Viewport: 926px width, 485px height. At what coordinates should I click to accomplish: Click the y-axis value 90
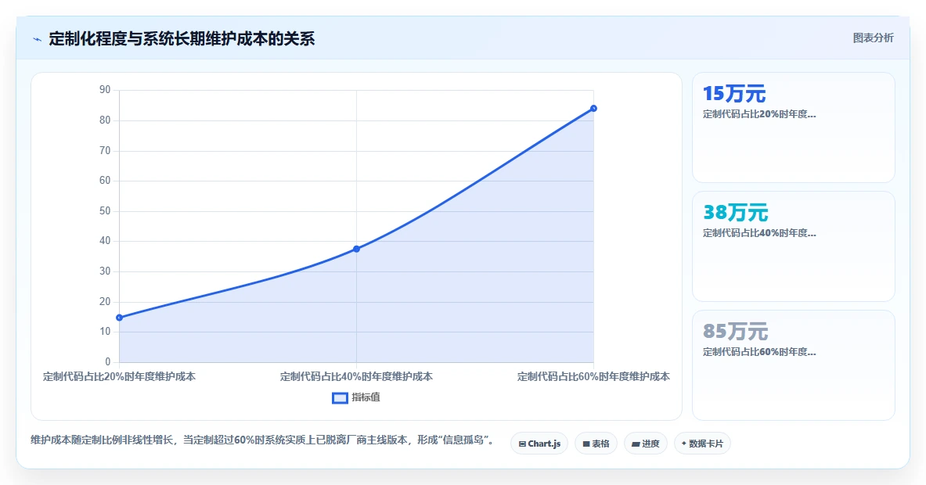[x=105, y=90]
